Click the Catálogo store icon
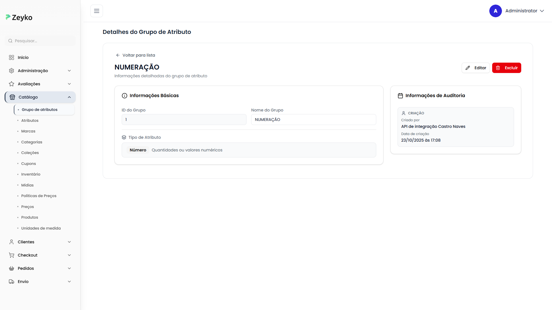 point(12,97)
